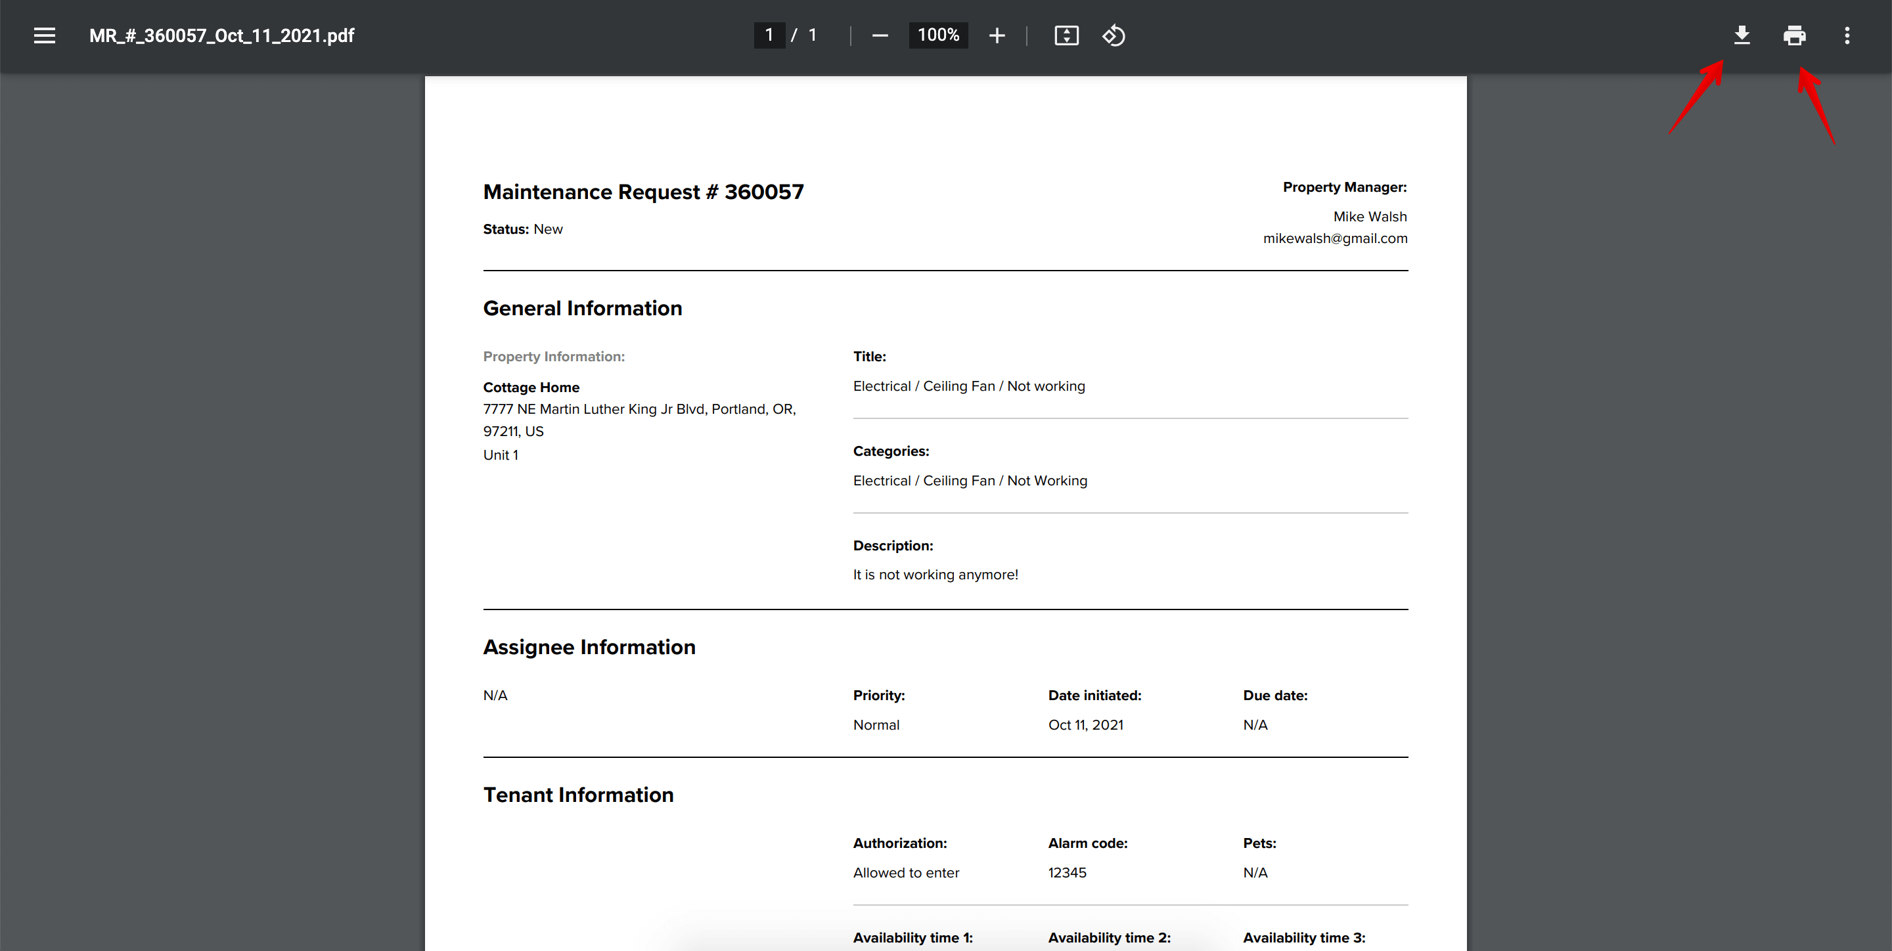Click the Maintenance Request # 360057 heading
1892x951 pixels.
coord(642,192)
